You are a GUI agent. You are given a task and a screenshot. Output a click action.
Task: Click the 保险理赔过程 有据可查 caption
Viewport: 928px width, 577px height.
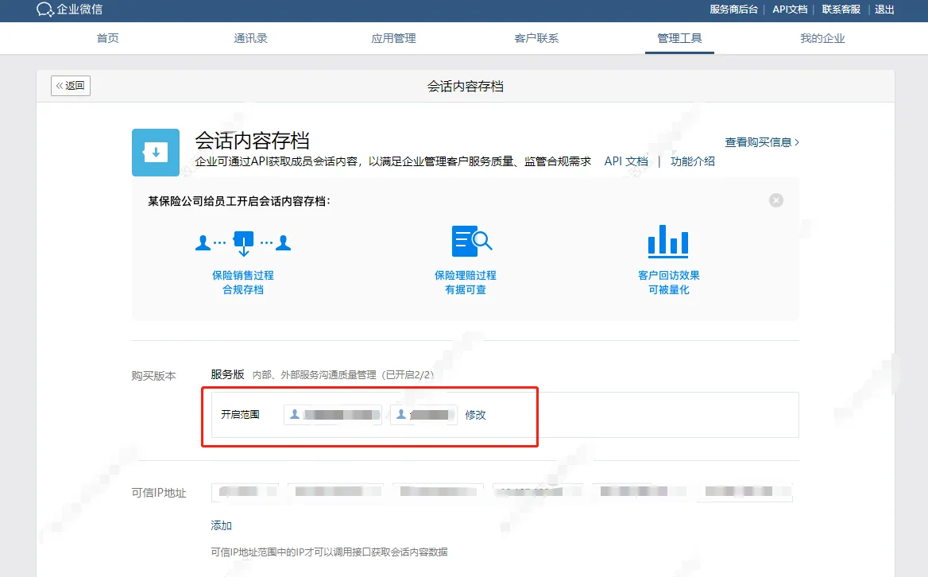coord(465,282)
